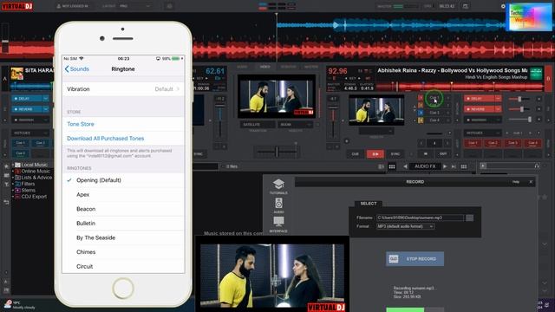Open the Interface monitor settings section
The image size is (555, 312).
point(278,224)
